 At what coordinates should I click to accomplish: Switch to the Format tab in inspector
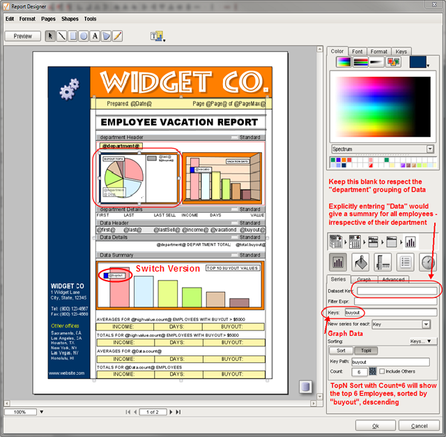(379, 52)
